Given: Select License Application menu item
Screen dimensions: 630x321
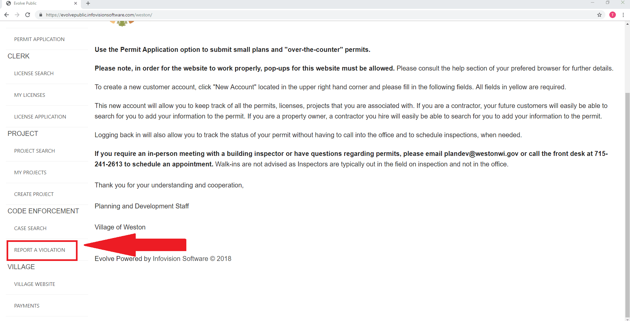Looking at the screenshot, I should (x=40, y=117).
